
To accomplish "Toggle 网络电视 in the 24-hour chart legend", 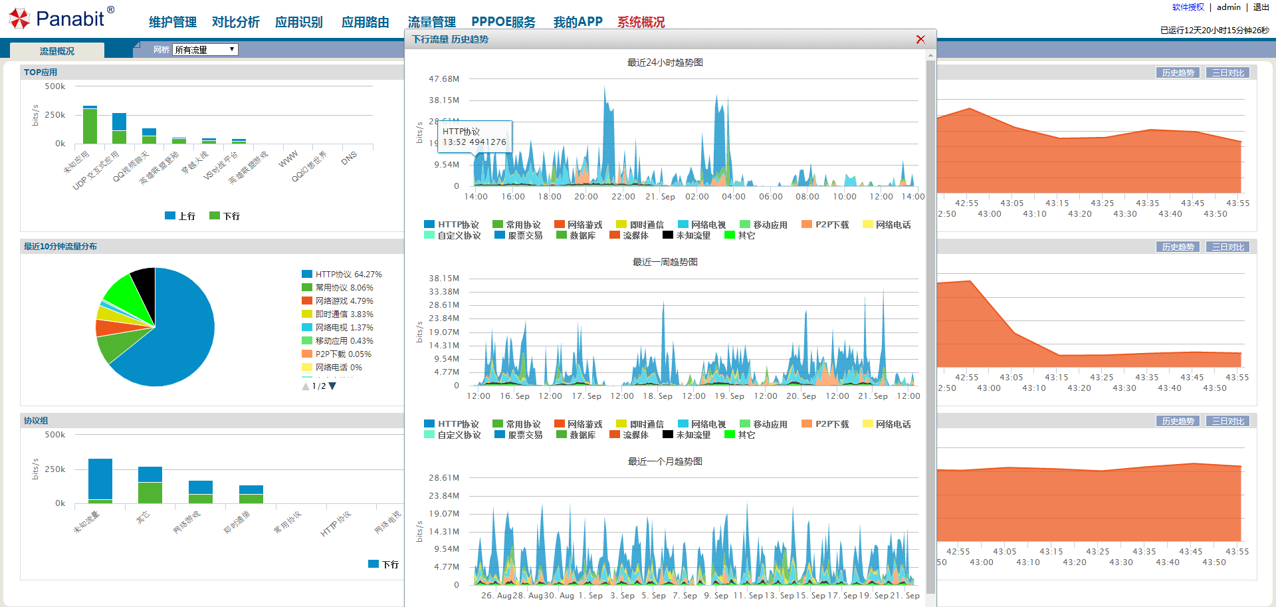I will pos(702,225).
